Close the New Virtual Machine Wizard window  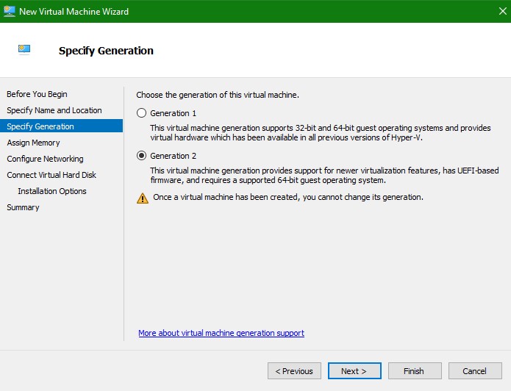[x=494, y=11]
